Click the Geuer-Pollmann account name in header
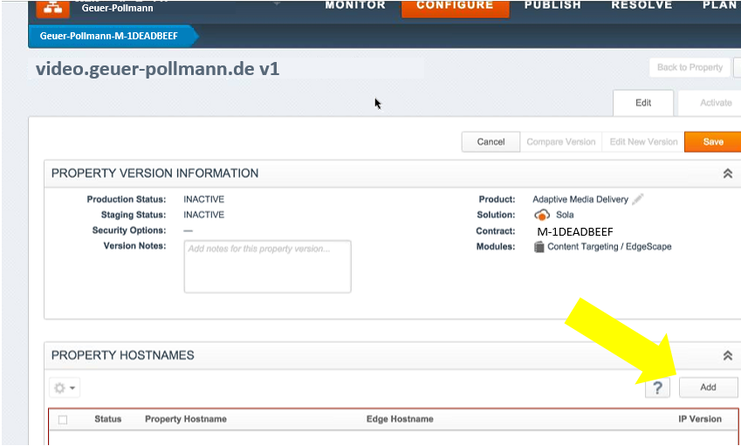The width and height of the screenshot is (741, 446). click(x=117, y=8)
